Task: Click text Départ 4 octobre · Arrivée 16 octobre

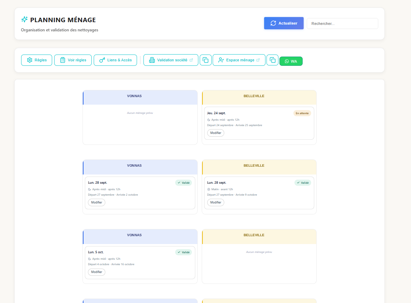Action: (x=111, y=264)
